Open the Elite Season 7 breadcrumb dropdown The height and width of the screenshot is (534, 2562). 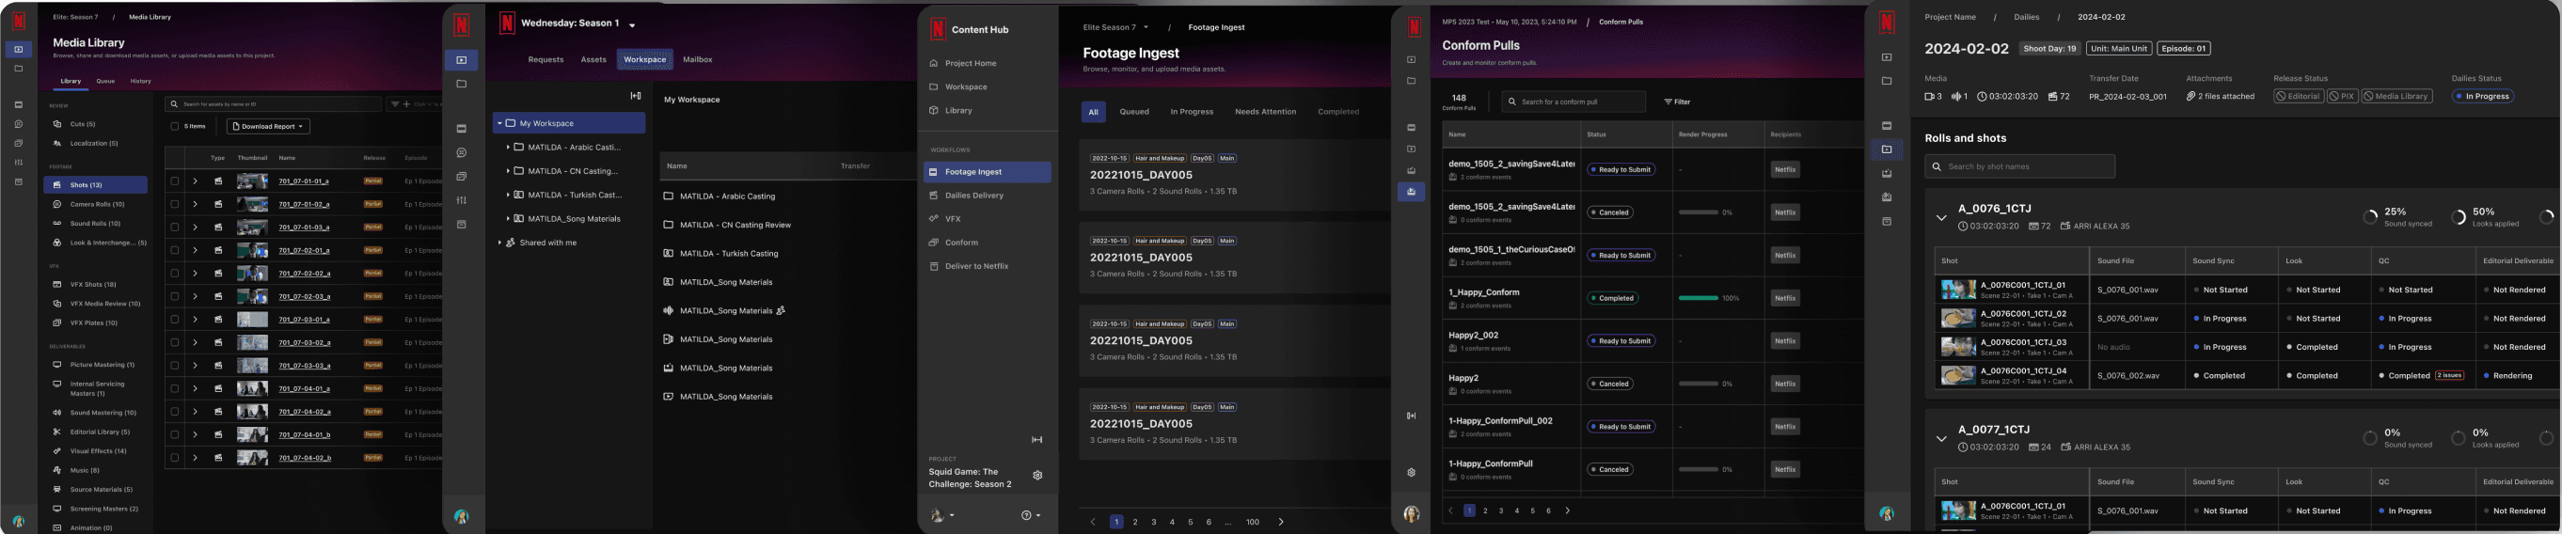(1146, 27)
